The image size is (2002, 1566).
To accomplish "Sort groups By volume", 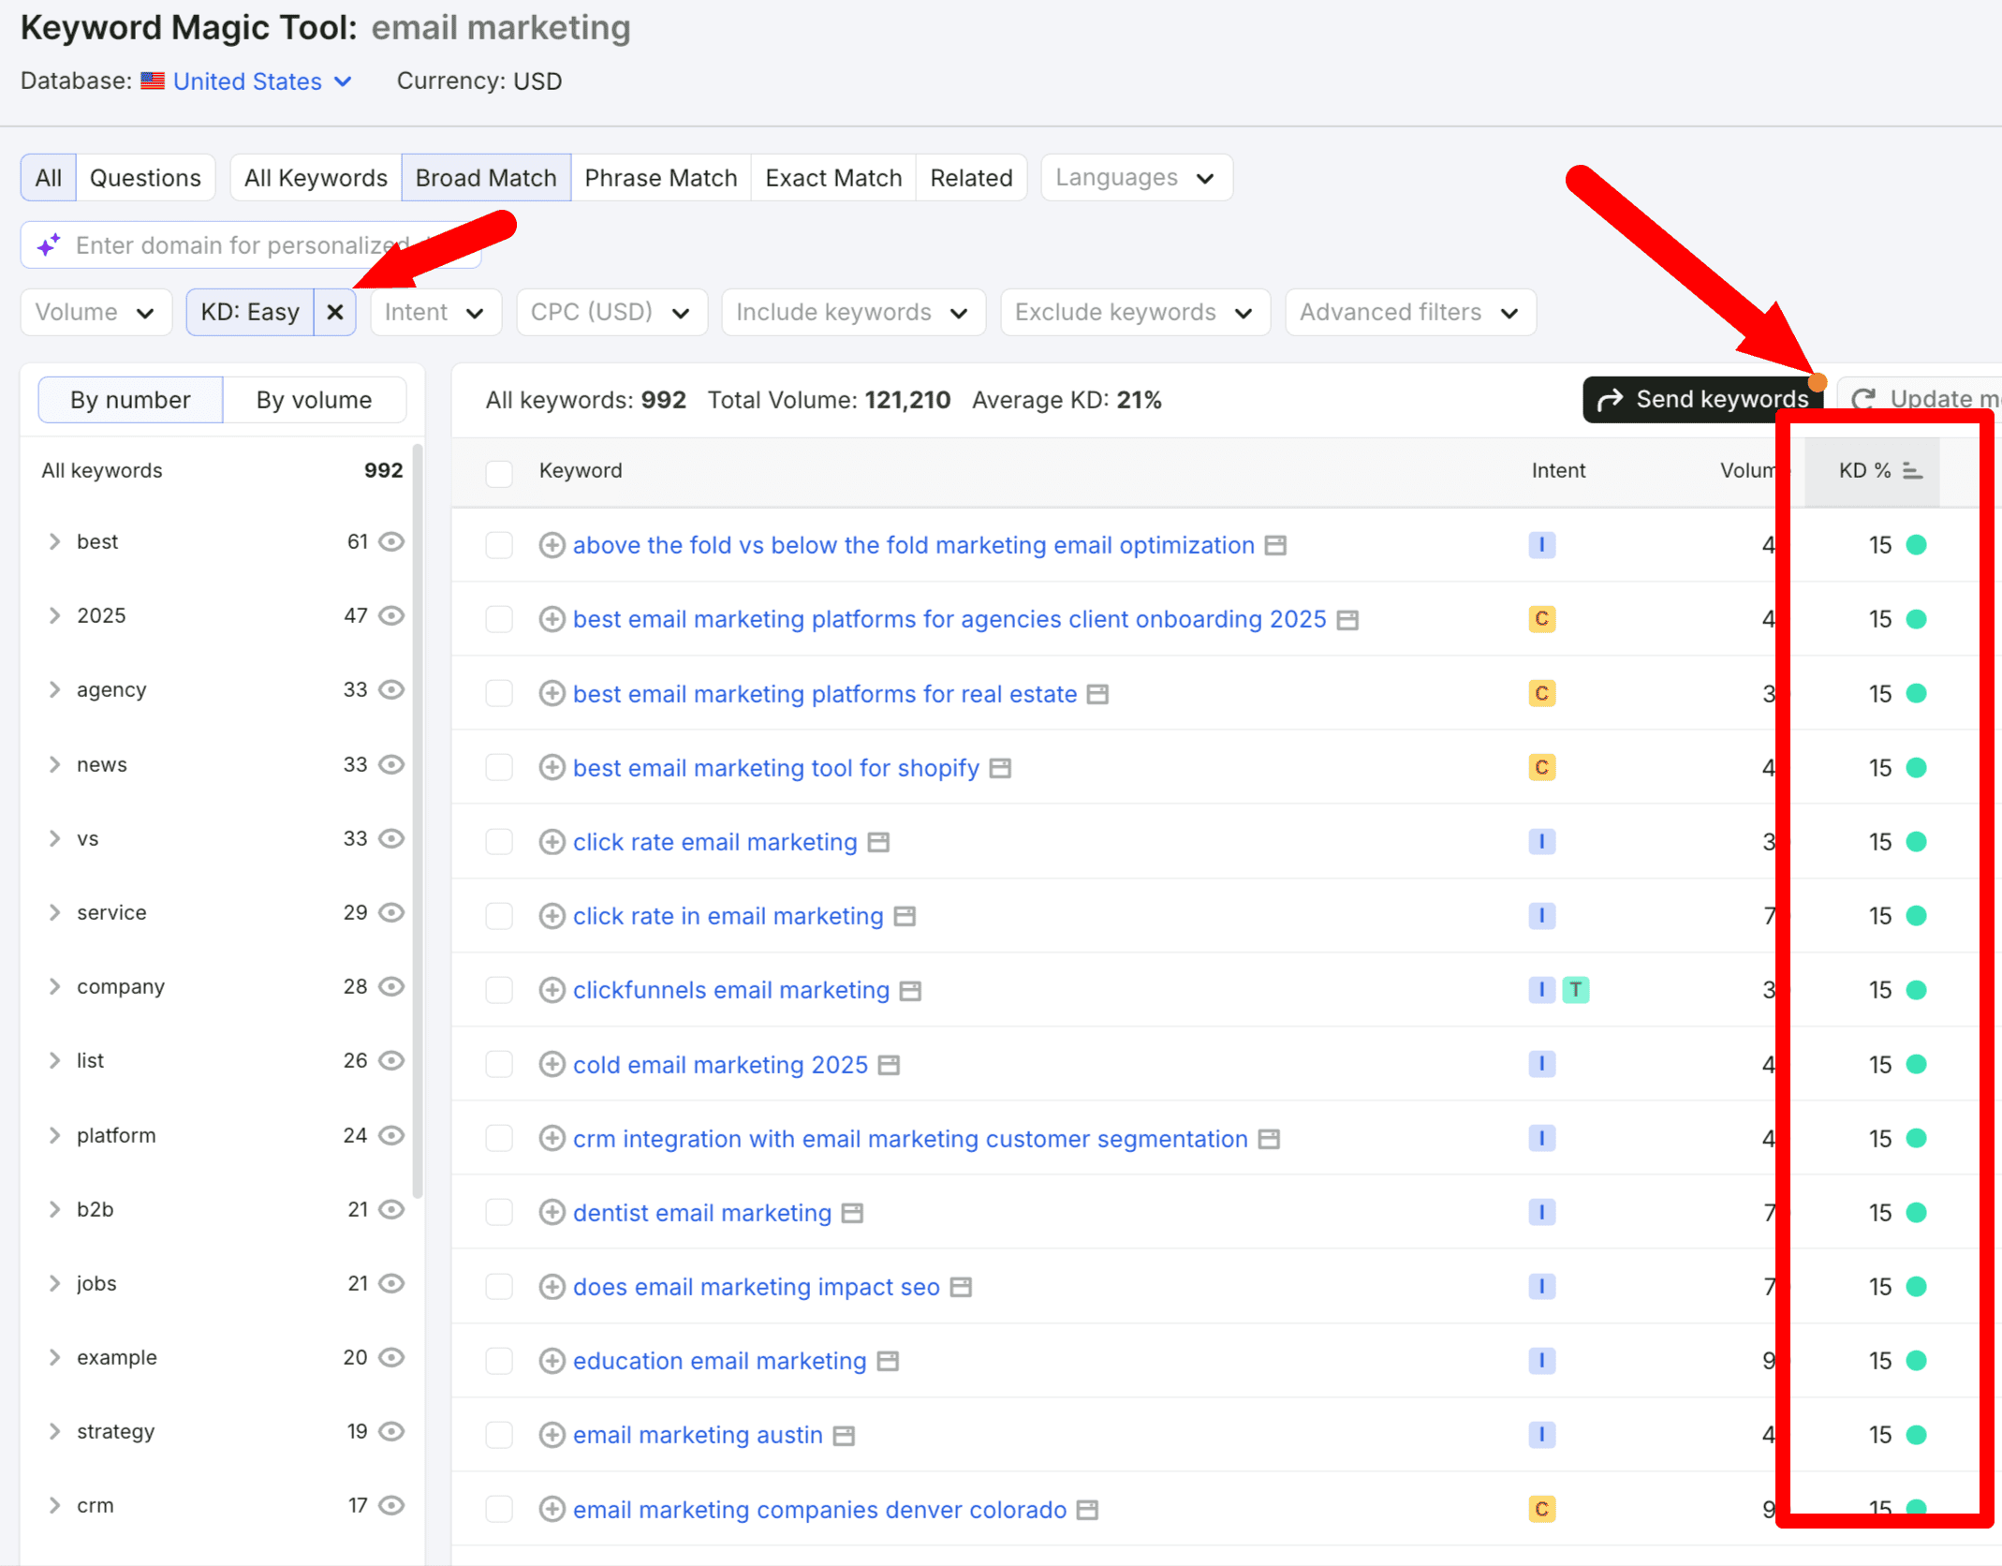I will tap(315, 400).
